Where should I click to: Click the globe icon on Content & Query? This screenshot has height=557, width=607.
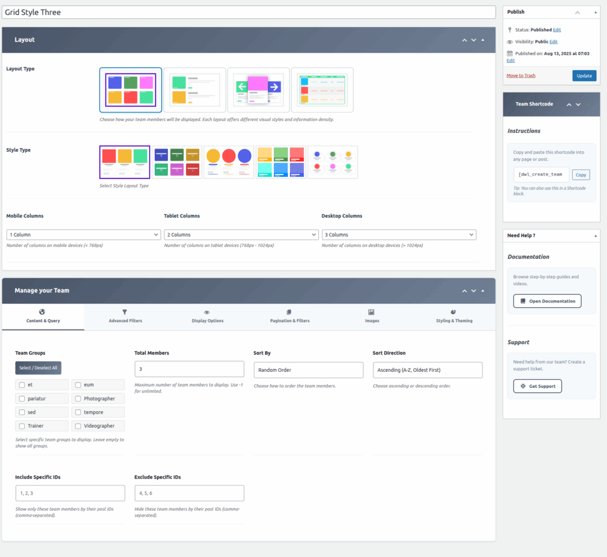42,312
